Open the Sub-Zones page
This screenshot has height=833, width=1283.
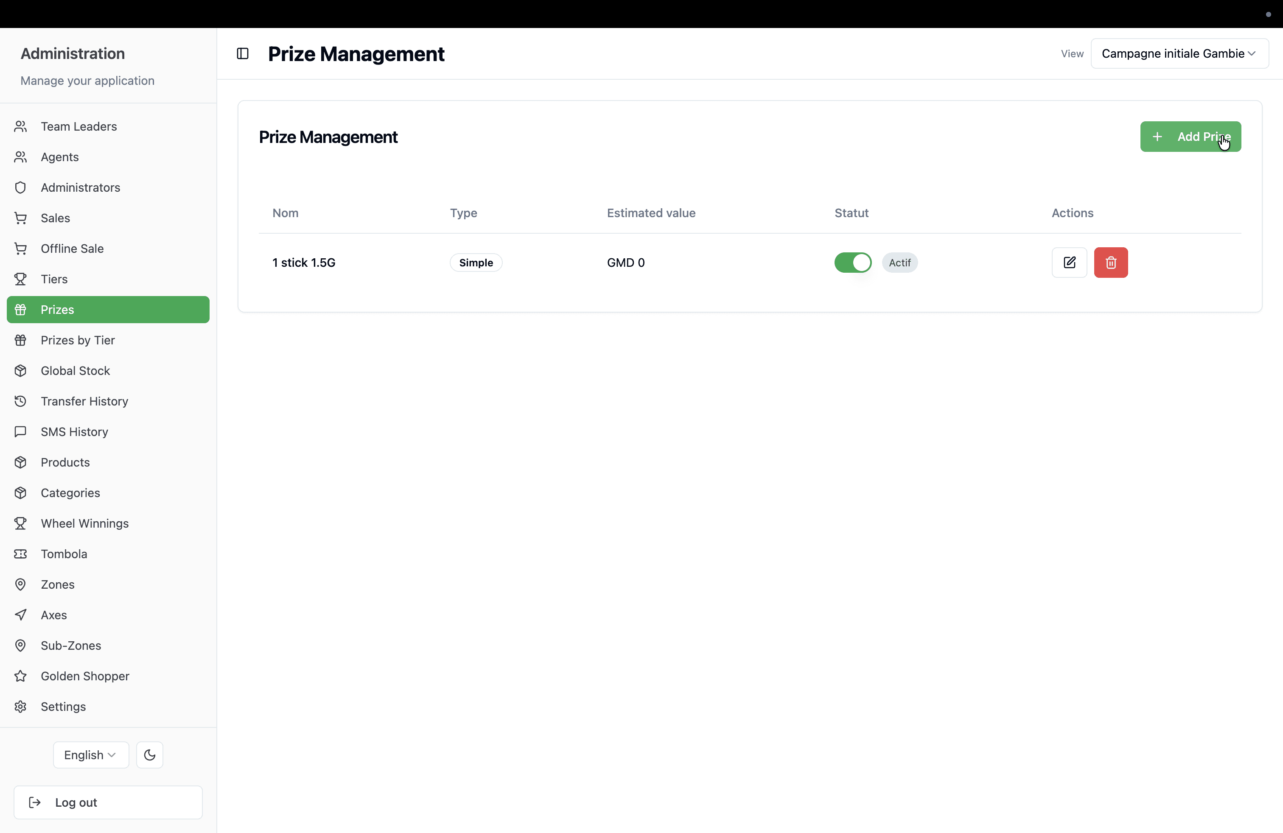108,646
